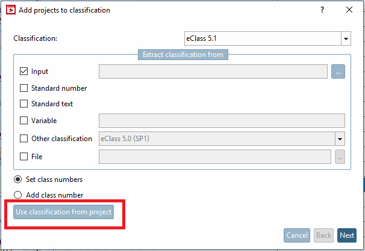Click the browse button next to Input field

(338, 71)
